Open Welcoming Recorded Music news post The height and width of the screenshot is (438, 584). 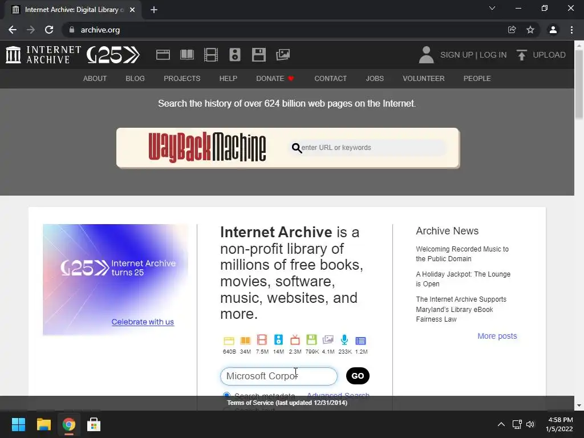[x=462, y=254]
